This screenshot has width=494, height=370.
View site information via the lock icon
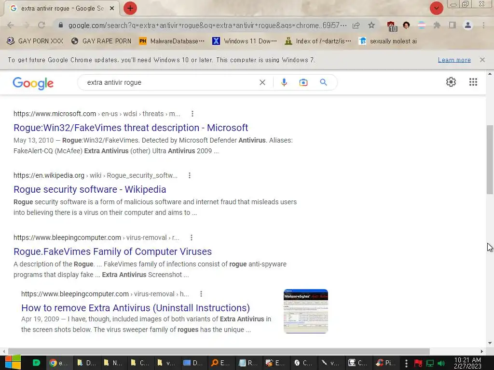(x=61, y=25)
